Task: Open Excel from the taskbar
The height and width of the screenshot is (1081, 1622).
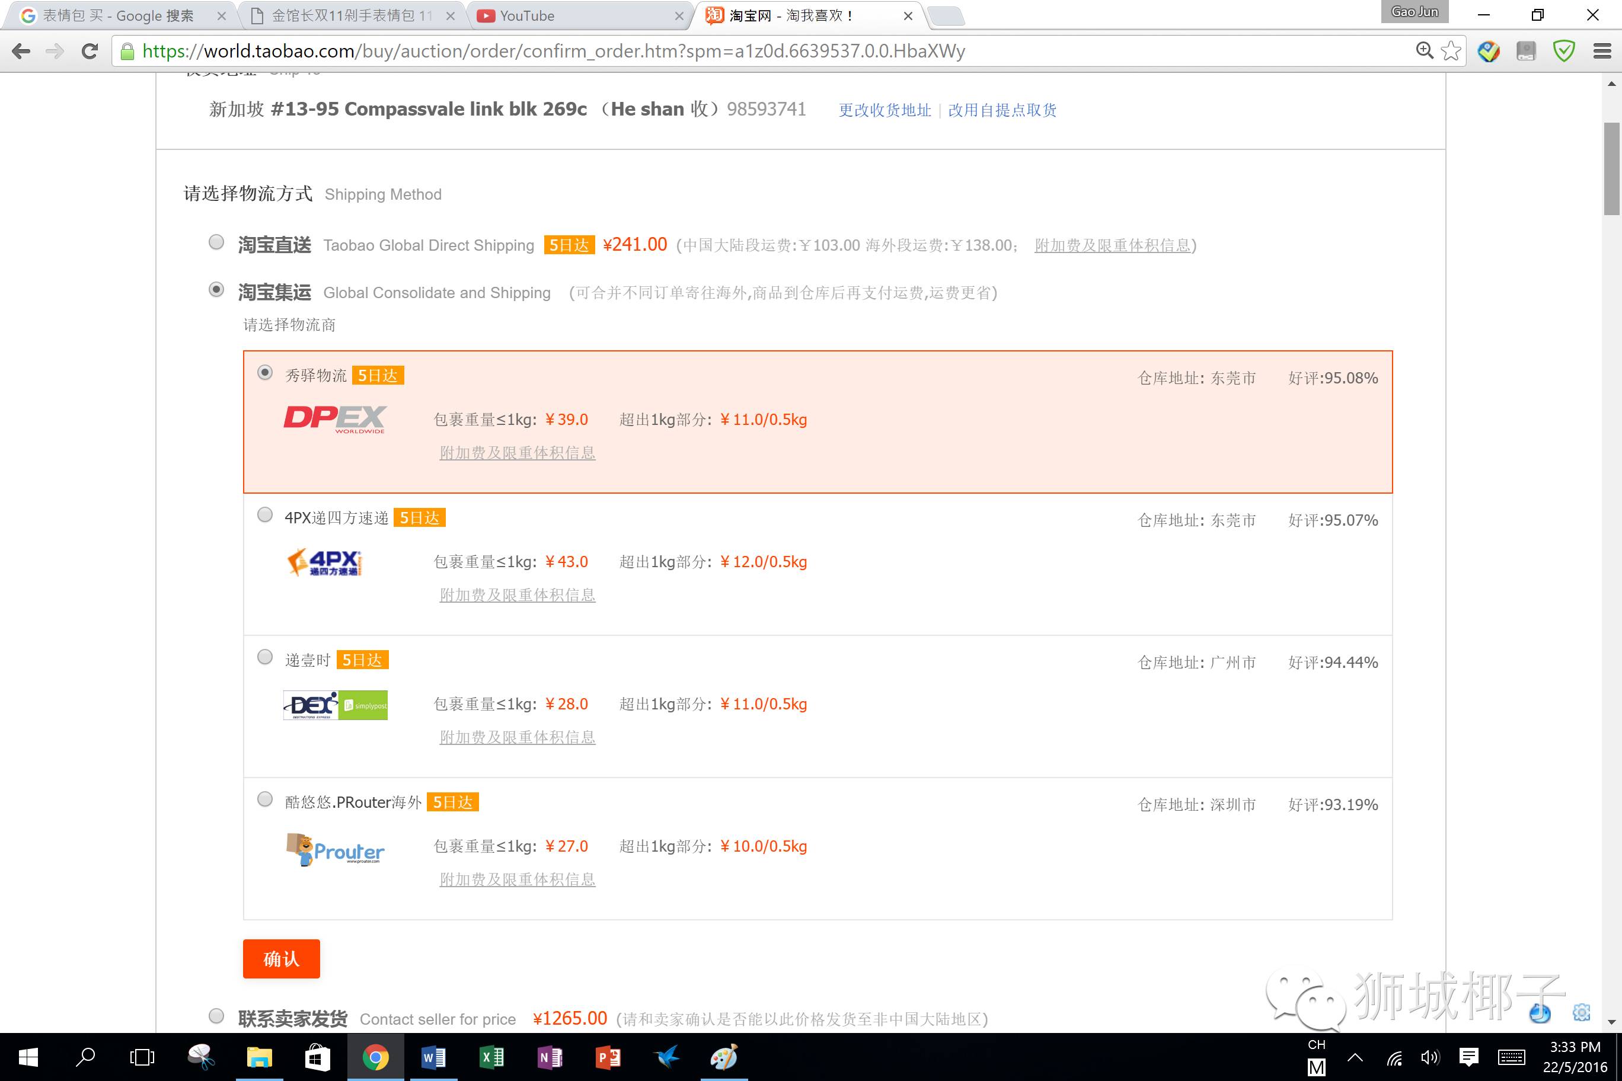Action: (491, 1057)
